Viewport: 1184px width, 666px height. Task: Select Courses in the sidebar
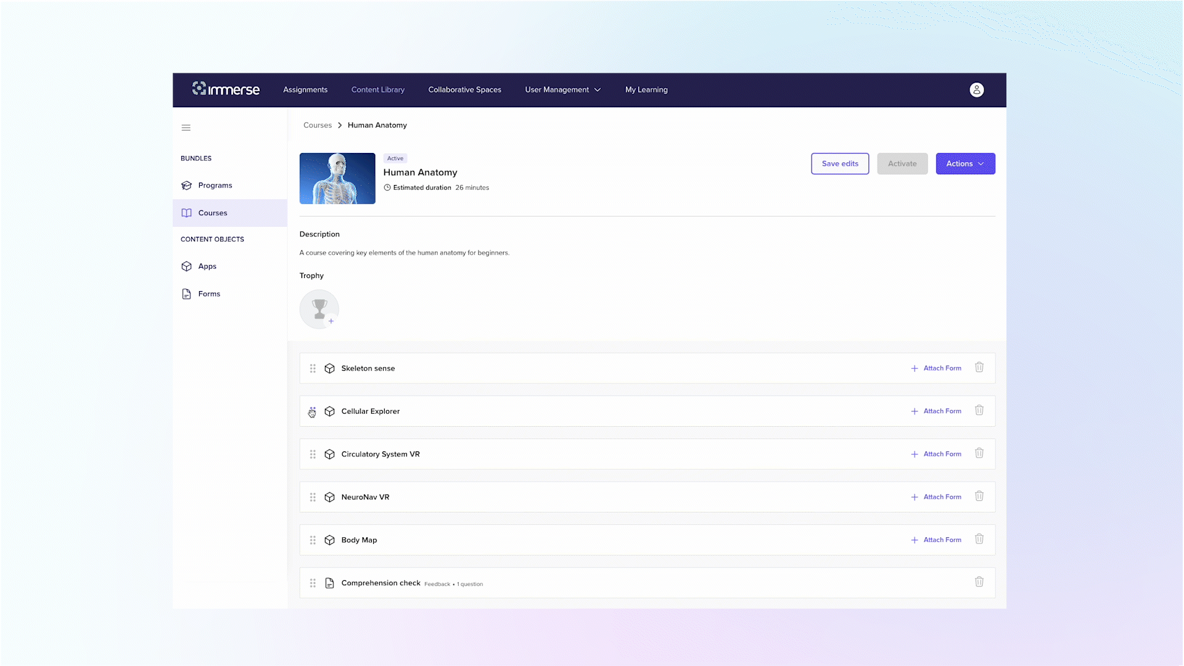pyautogui.click(x=229, y=213)
